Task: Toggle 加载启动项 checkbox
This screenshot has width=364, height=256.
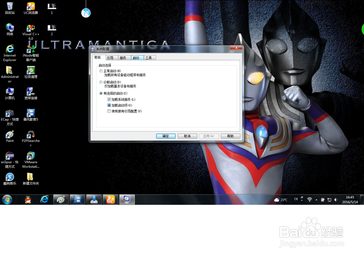Action: click(109, 105)
